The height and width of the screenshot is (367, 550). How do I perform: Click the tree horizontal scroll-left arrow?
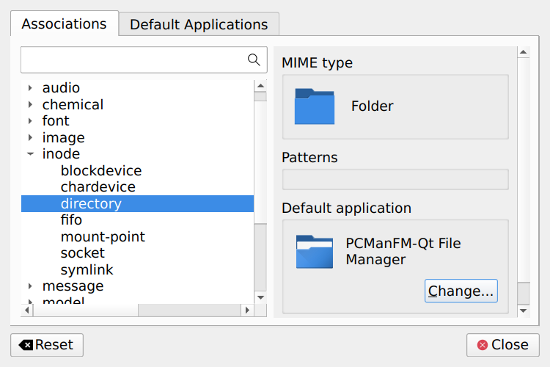[x=27, y=310]
